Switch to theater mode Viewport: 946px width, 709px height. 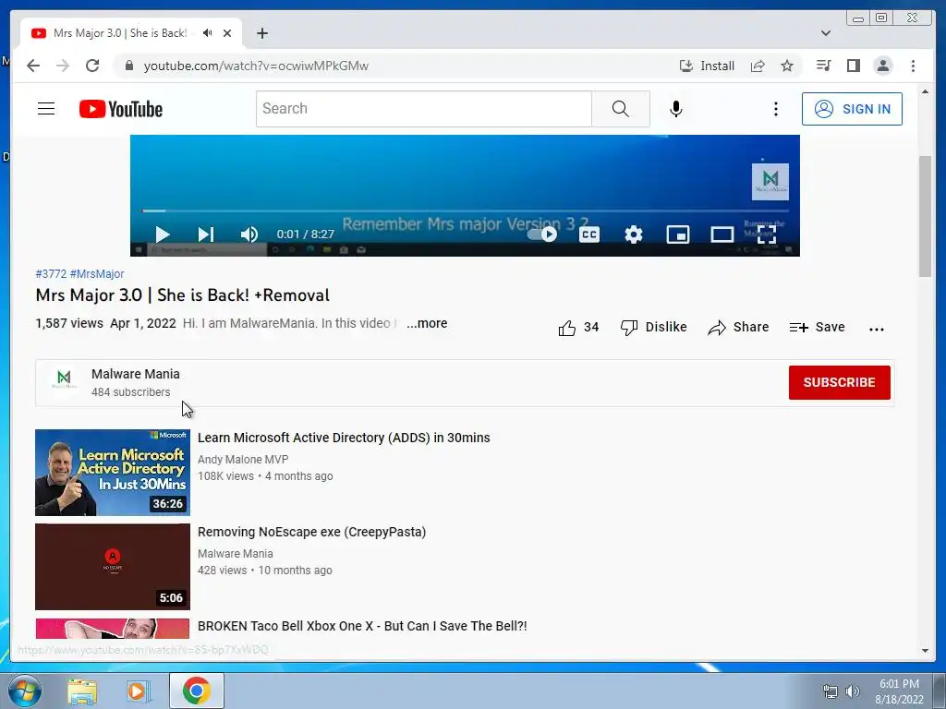click(722, 234)
